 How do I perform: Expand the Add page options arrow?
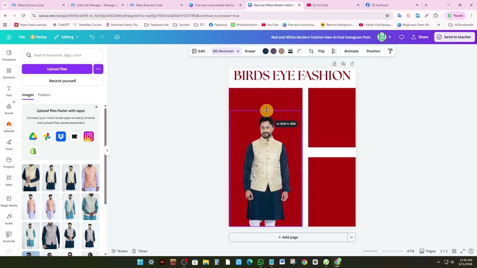(351, 237)
